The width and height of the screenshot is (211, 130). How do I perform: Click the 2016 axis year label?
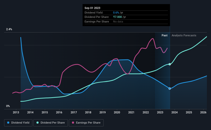click(x=59, y=112)
